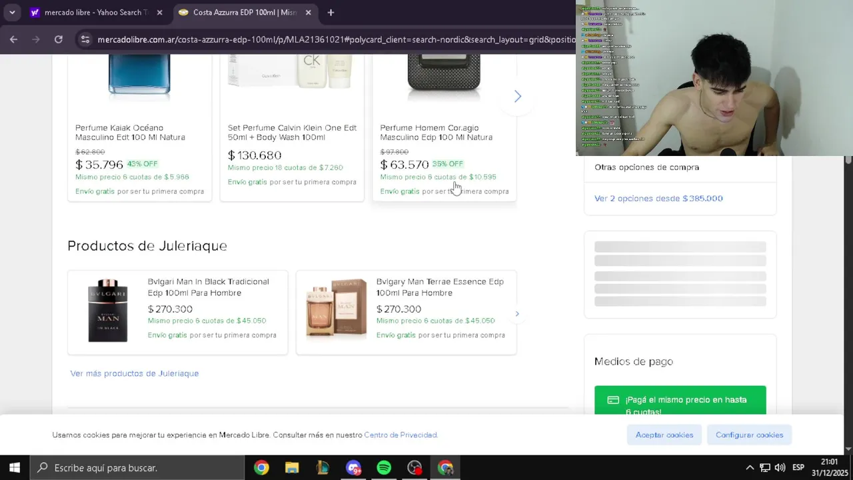Viewport: 853px width, 480px height.
Task: Open Bvlgary Man Terrae Essence product
Action: click(x=440, y=287)
